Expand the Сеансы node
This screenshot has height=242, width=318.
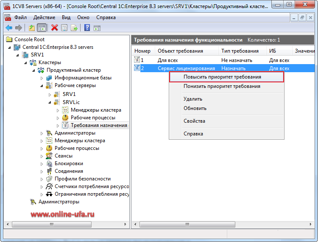[42, 156]
